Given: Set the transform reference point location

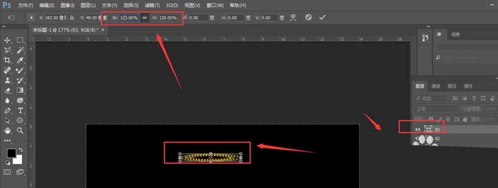Looking at the screenshot, I should [x=32, y=17].
